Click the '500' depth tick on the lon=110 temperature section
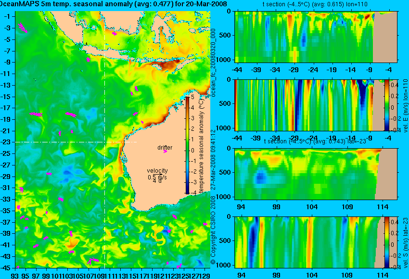This screenshot has height=279, width=409. coord(225,35)
